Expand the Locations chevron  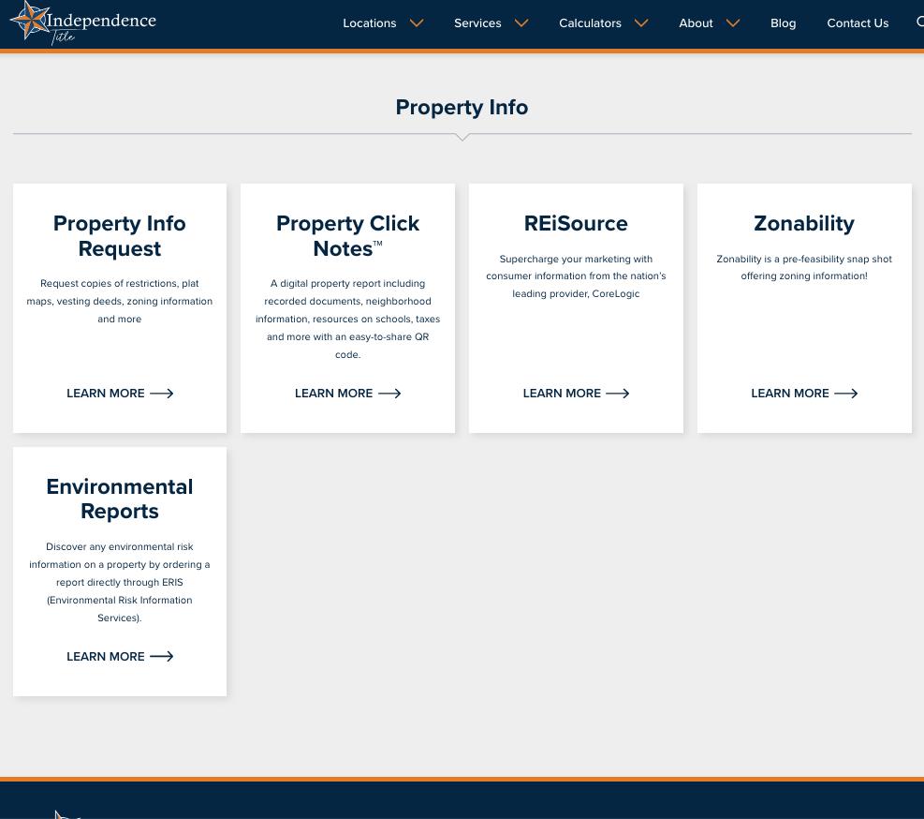coord(417,23)
